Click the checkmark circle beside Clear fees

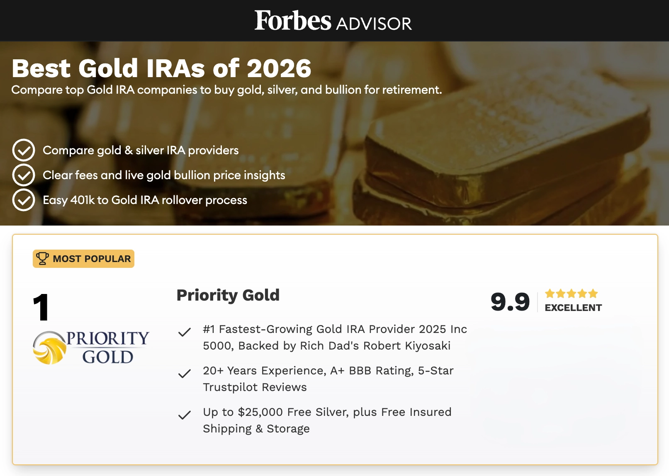point(24,175)
